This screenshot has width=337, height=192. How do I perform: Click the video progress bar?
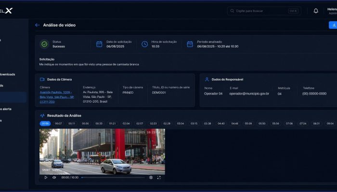(113, 178)
